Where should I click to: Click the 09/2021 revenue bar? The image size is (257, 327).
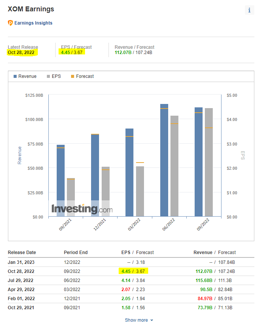pyautogui.click(x=60, y=181)
